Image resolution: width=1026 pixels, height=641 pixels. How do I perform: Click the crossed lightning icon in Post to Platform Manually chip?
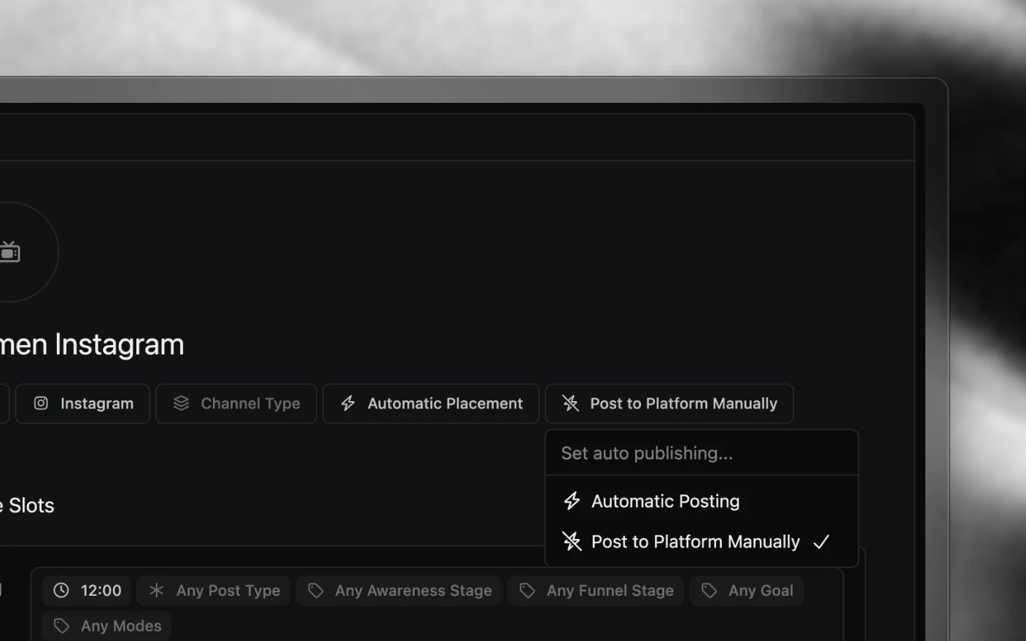pos(570,403)
